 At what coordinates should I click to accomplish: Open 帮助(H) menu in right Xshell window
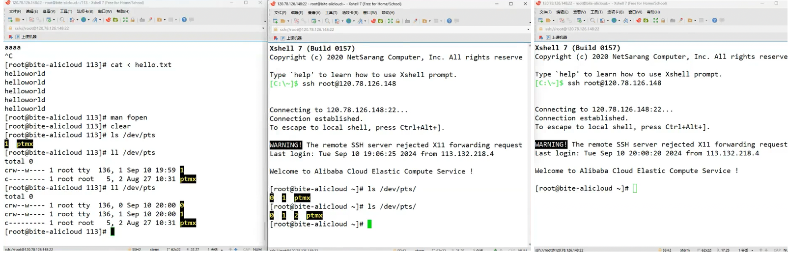(x=653, y=12)
